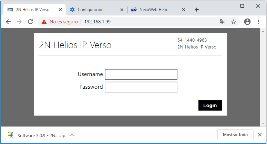Image resolution: width=267 pixels, height=144 pixels.
Task: Click the serial number 54-1440-4963
Action: coord(192,40)
